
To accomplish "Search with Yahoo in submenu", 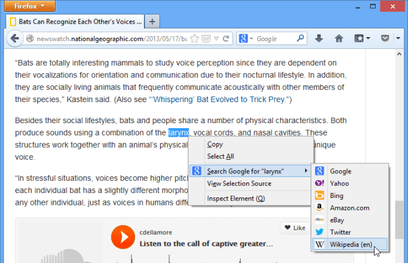I will (350, 183).
